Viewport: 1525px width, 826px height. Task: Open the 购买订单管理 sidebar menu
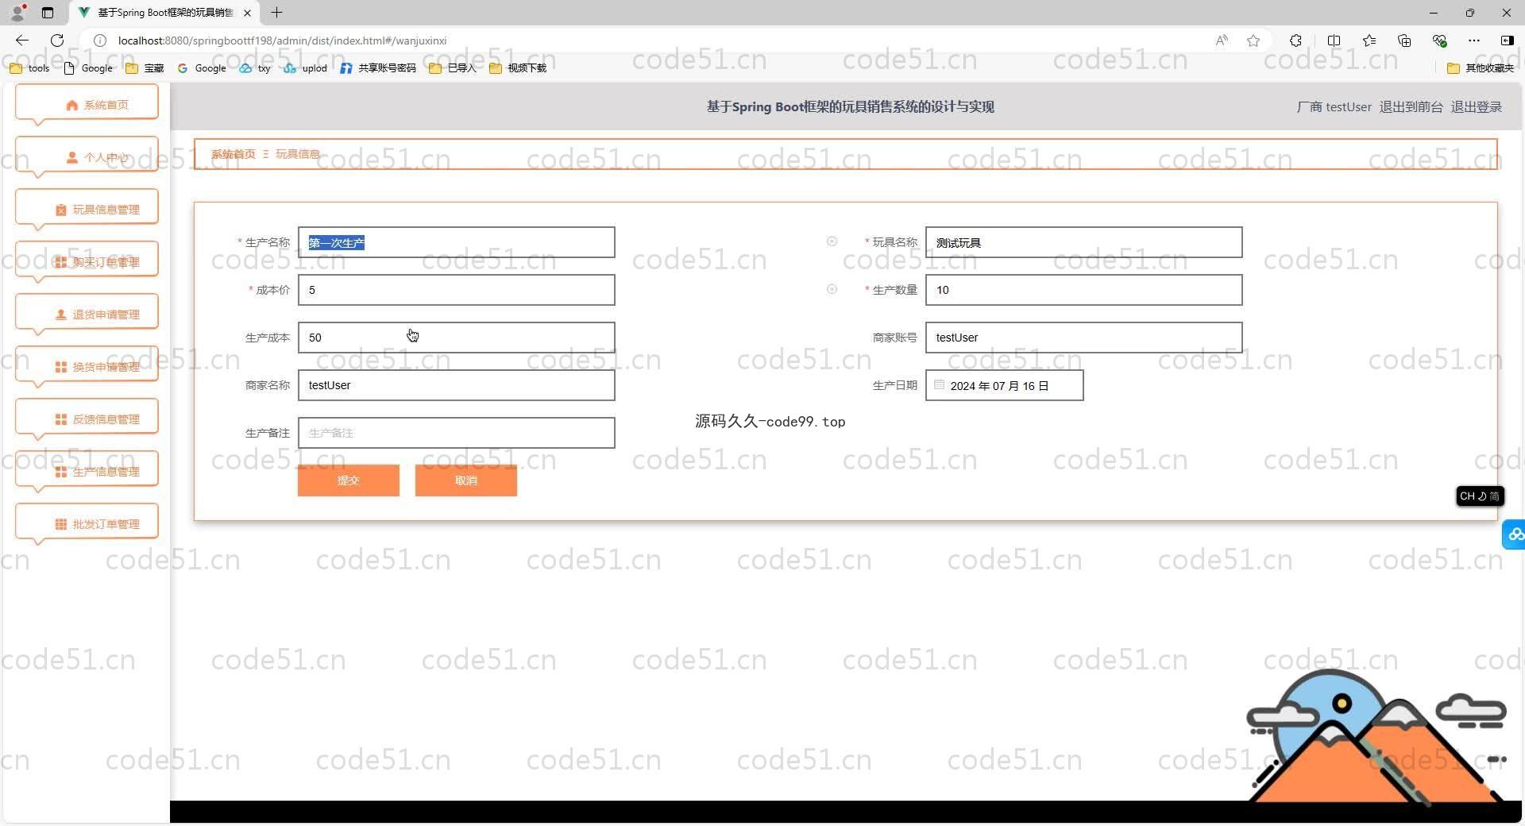87,261
